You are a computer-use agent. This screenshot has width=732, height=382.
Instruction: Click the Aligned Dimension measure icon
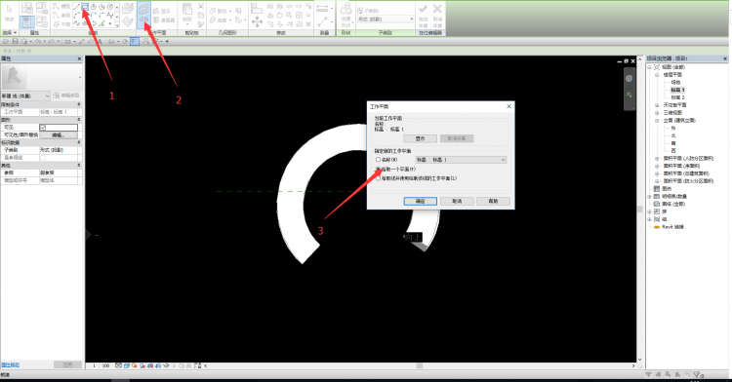pos(323,8)
